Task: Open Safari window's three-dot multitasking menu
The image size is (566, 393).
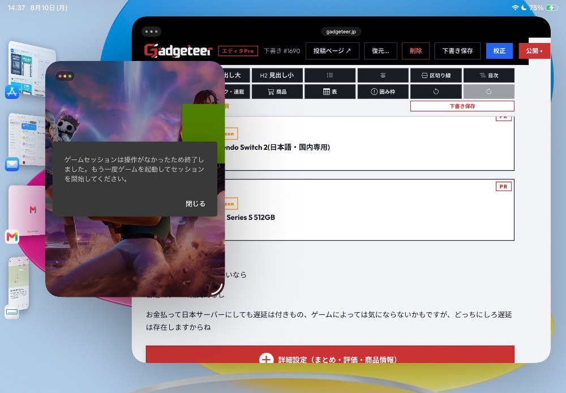Action: click(151, 32)
